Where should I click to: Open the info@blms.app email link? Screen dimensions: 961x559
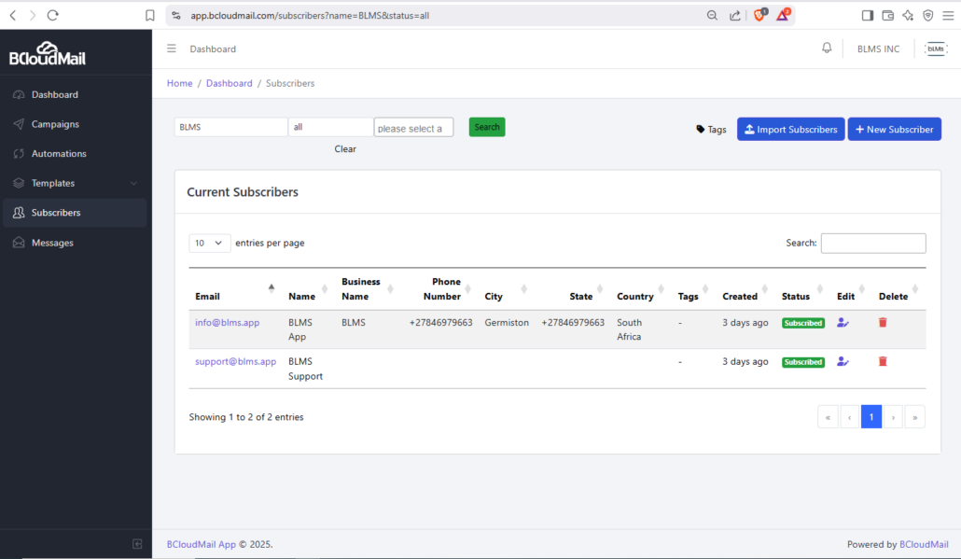228,322
